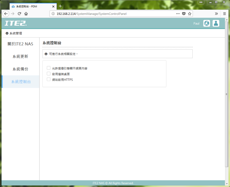The height and width of the screenshot is (187, 230).
Task: Click the browser back arrow button
Action: coord(6,14)
